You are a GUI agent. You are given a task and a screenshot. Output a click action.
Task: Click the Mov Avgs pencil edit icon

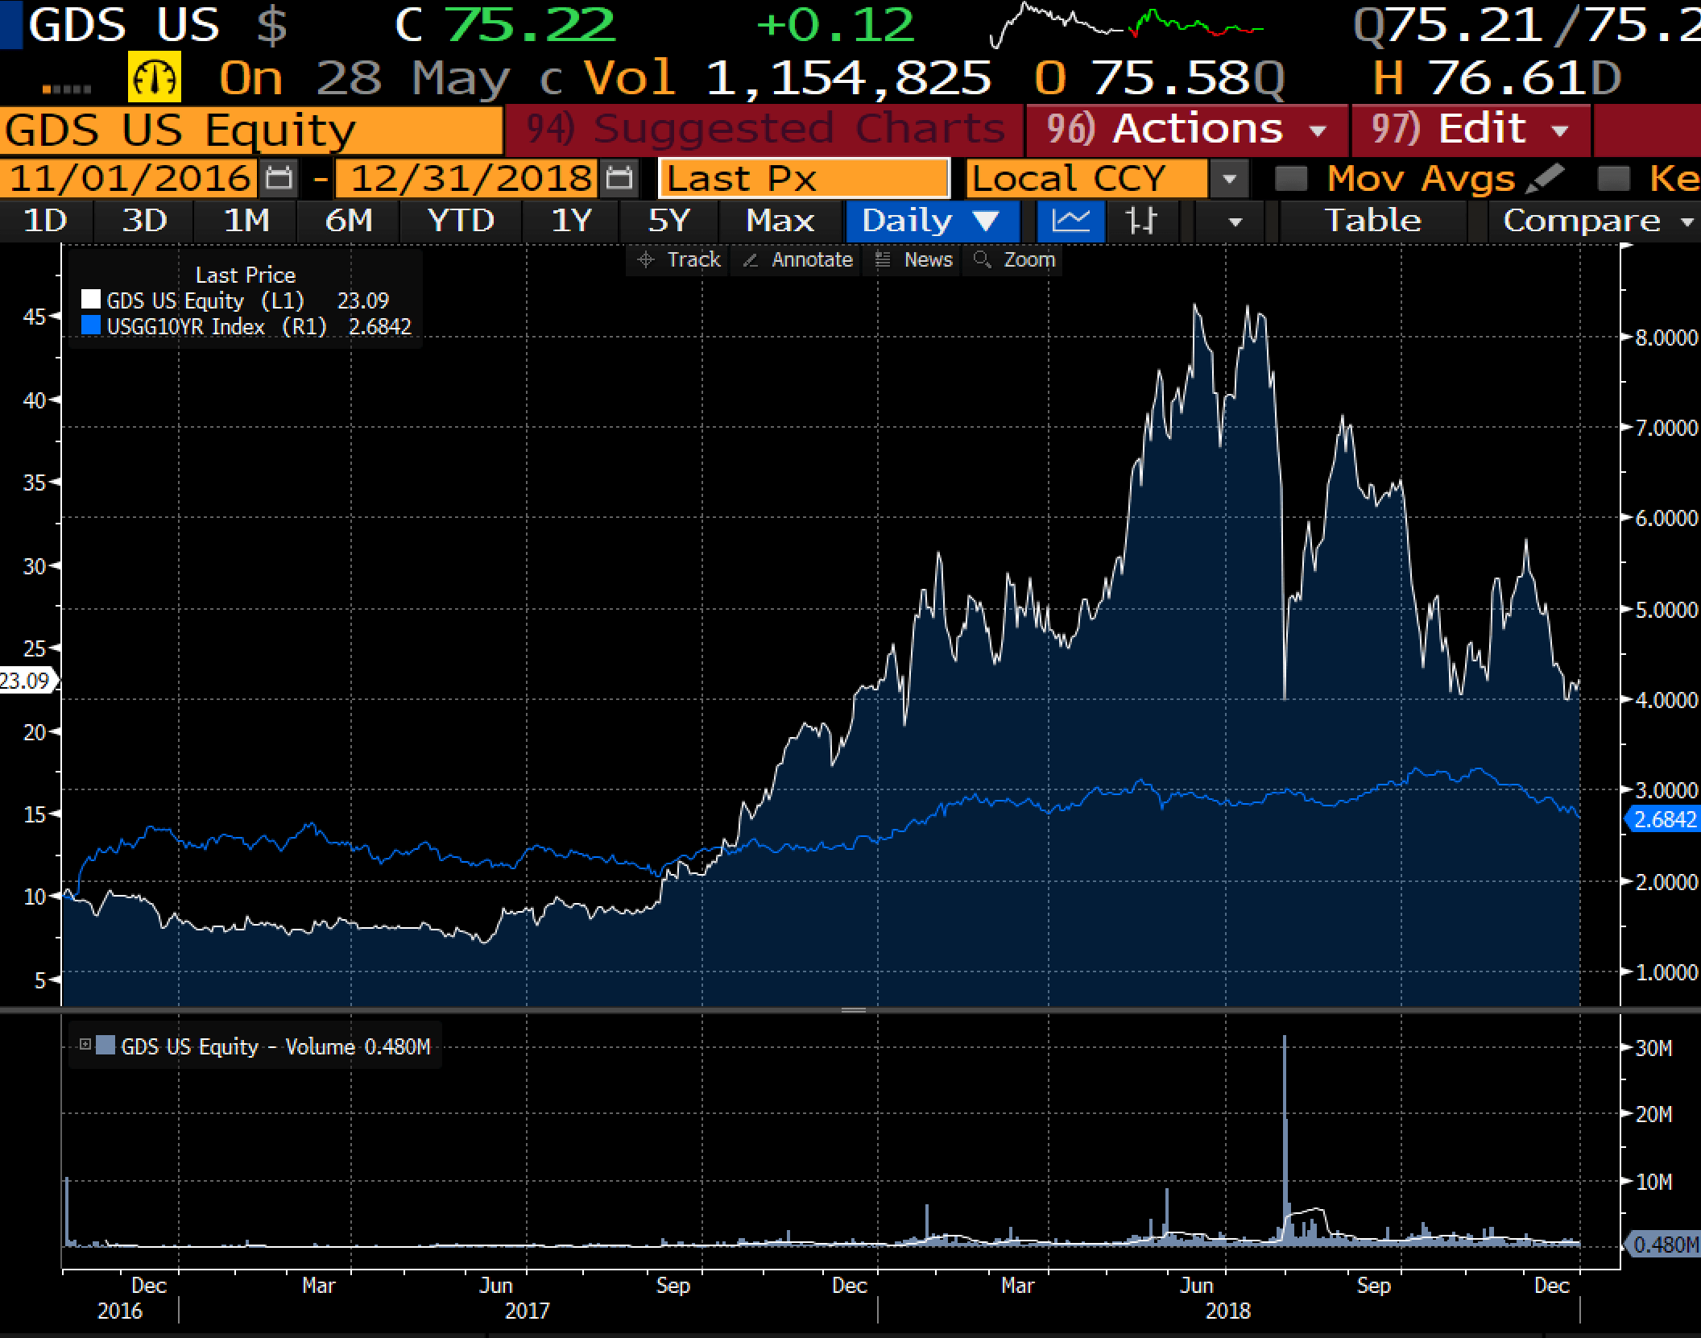point(1544,178)
